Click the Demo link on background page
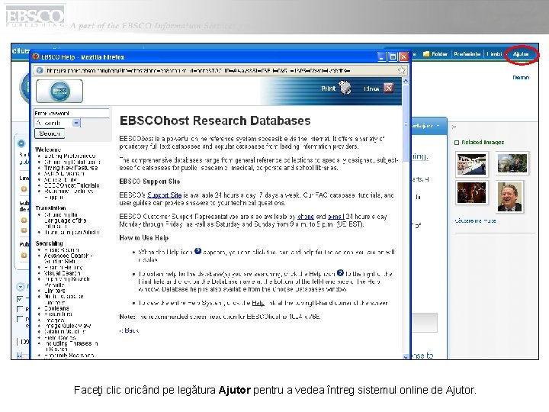 (x=521, y=77)
